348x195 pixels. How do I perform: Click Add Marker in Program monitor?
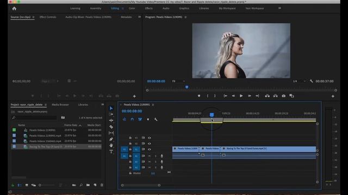(x=199, y=96)
